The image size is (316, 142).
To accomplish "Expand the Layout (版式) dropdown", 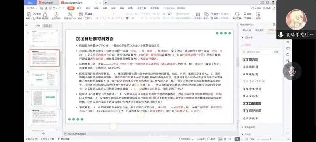I will pos(81,16).
